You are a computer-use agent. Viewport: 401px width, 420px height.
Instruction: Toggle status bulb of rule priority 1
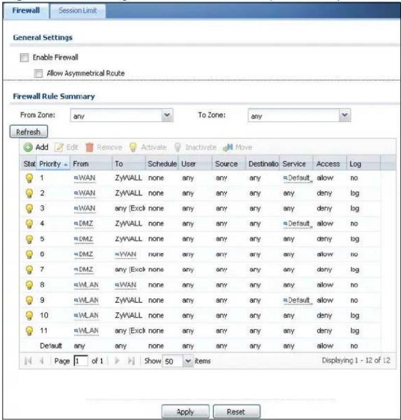click(x=29, y=178)
